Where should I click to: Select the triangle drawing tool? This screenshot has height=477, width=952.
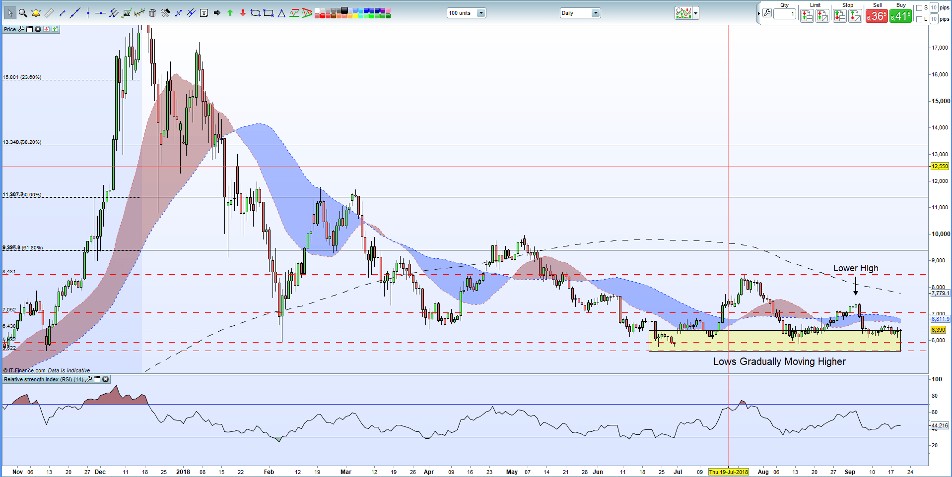coord(281,13)
